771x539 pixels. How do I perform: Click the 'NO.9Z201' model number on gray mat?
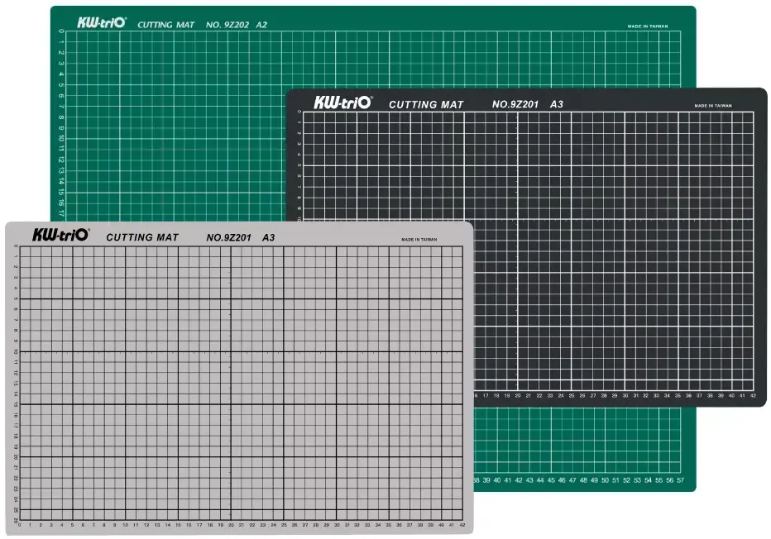tap(229, 237)
